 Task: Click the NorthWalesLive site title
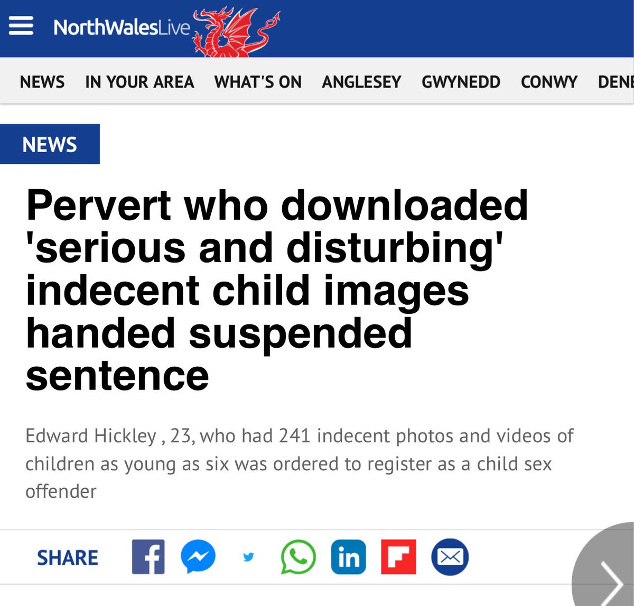tap(122, 27)
